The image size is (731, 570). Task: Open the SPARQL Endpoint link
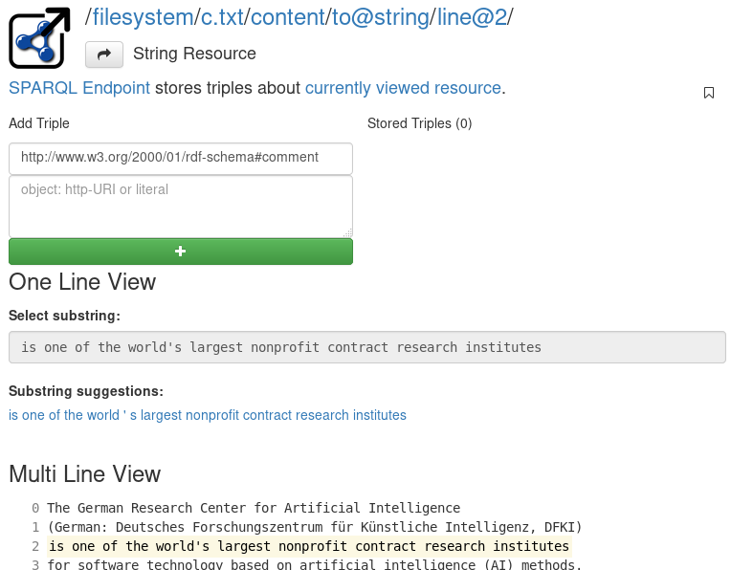tap(79, 88)
